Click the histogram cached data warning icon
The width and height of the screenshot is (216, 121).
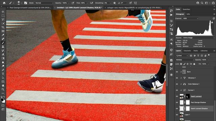(212, 22)
